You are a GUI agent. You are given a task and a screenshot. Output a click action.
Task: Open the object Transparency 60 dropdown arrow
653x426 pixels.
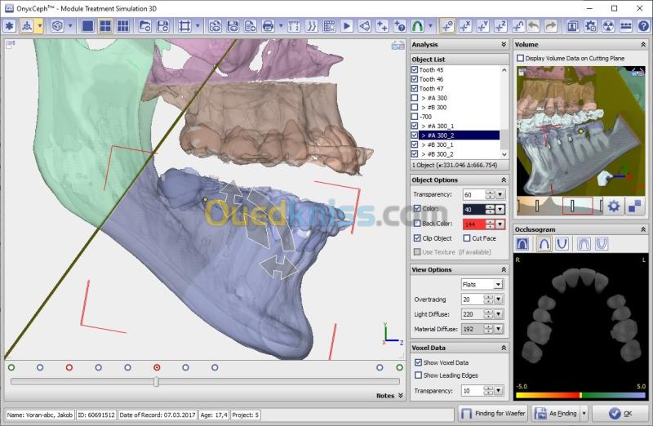500,194
